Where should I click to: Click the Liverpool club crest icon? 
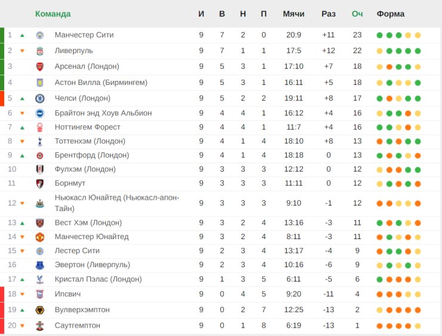point(40,51)
